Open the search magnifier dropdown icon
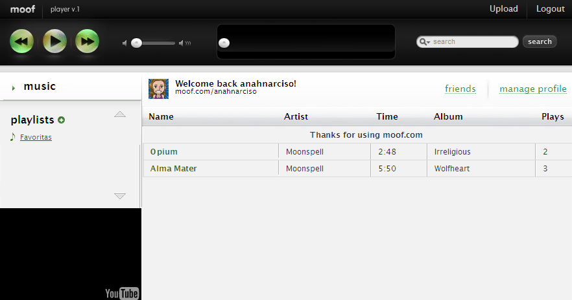Screen dimensions: 572x300 (424, 42)
